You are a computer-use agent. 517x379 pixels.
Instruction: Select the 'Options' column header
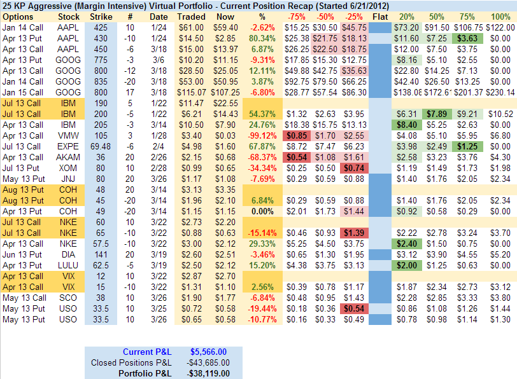pos(18,15)
